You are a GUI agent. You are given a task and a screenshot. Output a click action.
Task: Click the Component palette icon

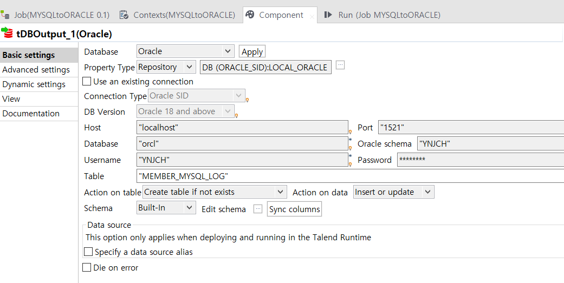[x=250, y=15]
